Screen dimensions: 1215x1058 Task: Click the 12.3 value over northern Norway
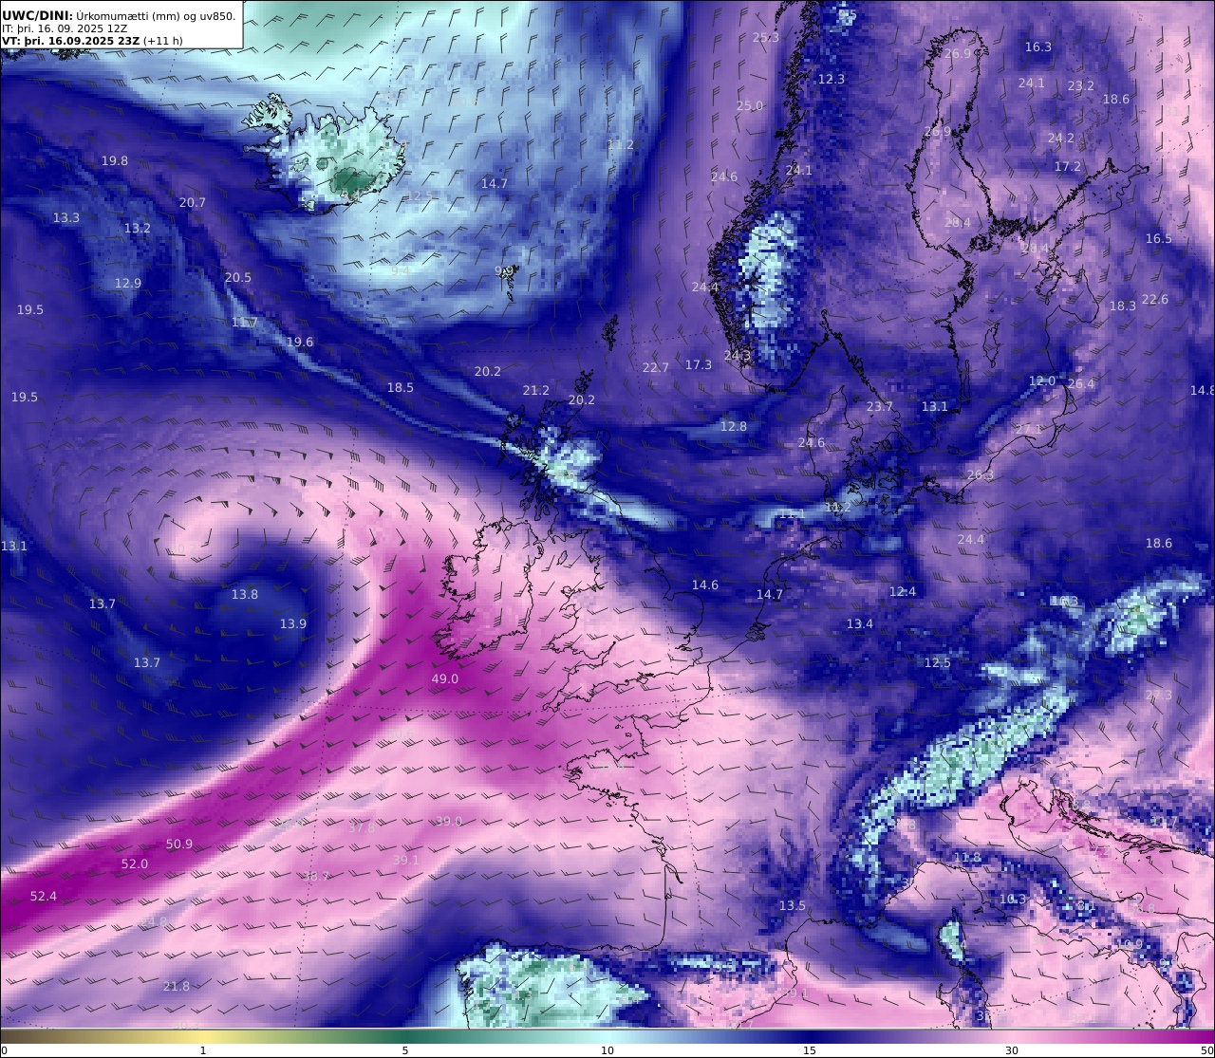click(x=832, y=80)
